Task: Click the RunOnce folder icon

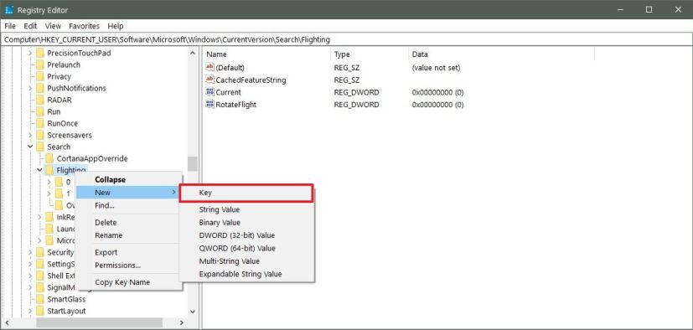Action: tap(40, 123)
